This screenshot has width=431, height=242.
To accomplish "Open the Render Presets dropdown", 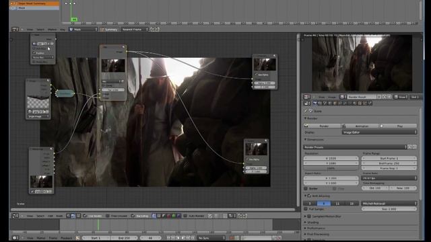I will [x=355, y=147].
